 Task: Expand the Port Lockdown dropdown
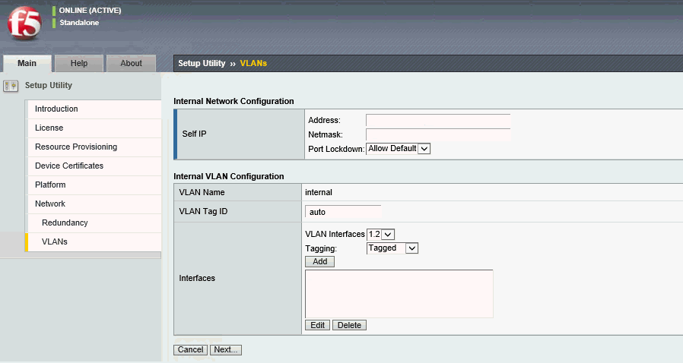[x=399, y=149]
